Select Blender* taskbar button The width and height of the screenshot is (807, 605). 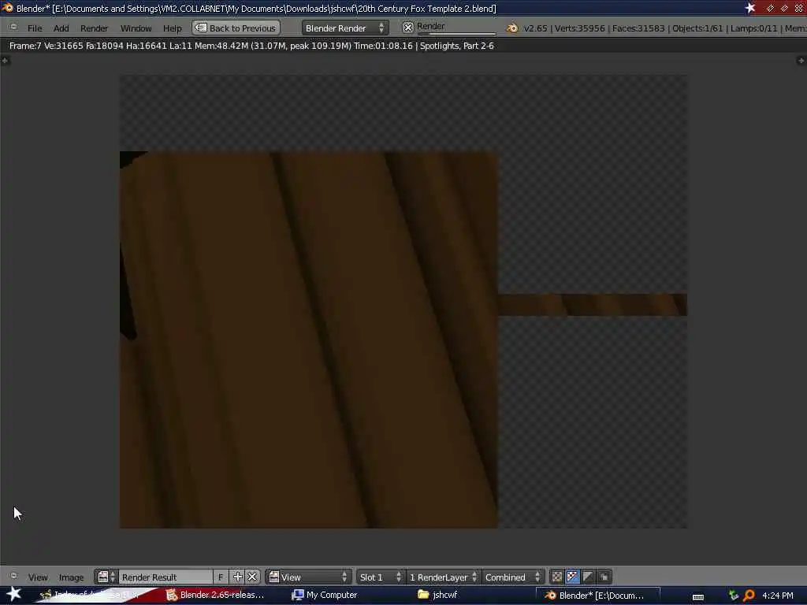597,596
